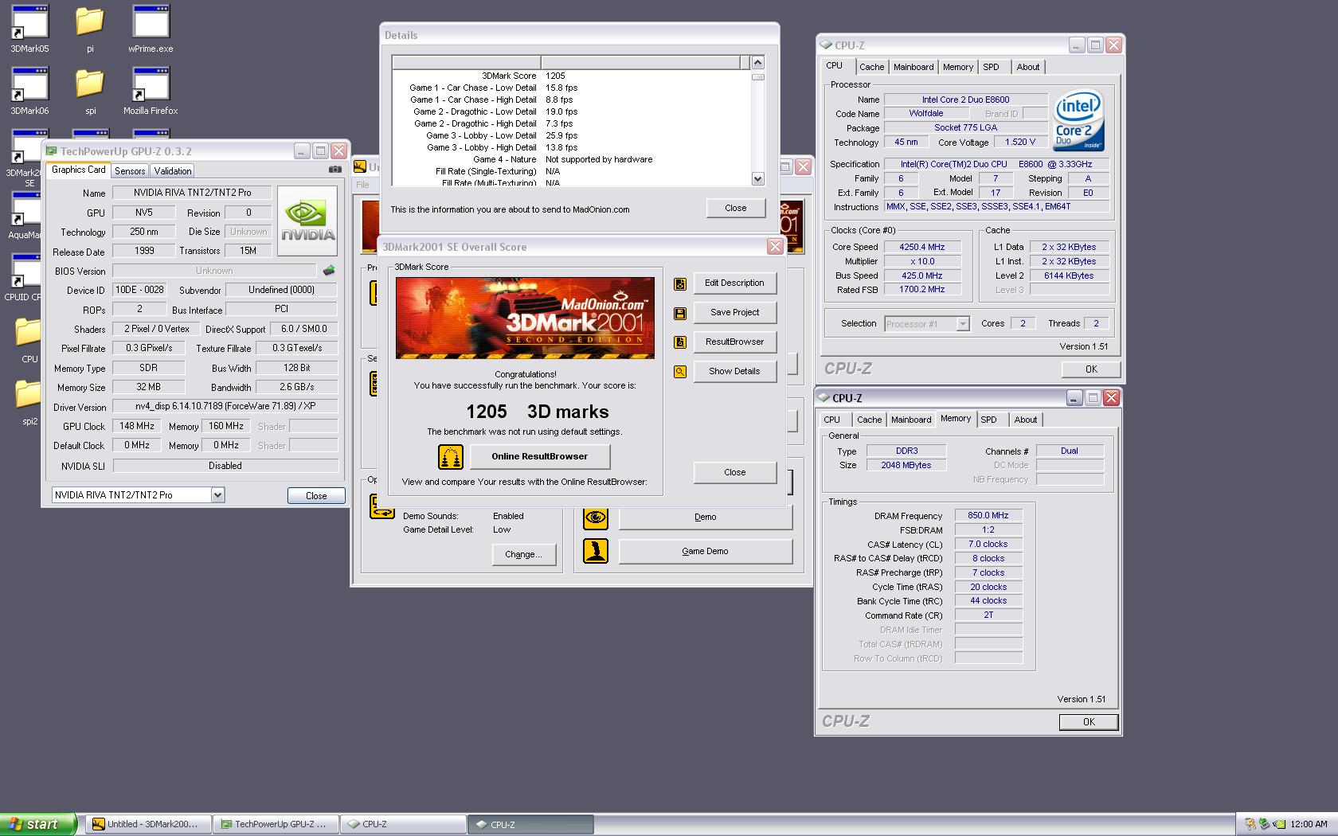1338x836 pixels.
Task: Click the Edit Description icon
Action: tap(680, 283)
